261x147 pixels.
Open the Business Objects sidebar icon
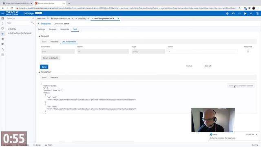click(2, 39)
